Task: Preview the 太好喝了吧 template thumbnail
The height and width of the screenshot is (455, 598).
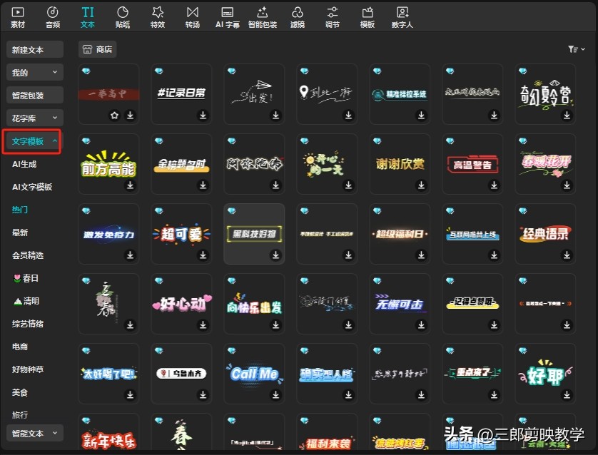Action: [108, 374]
